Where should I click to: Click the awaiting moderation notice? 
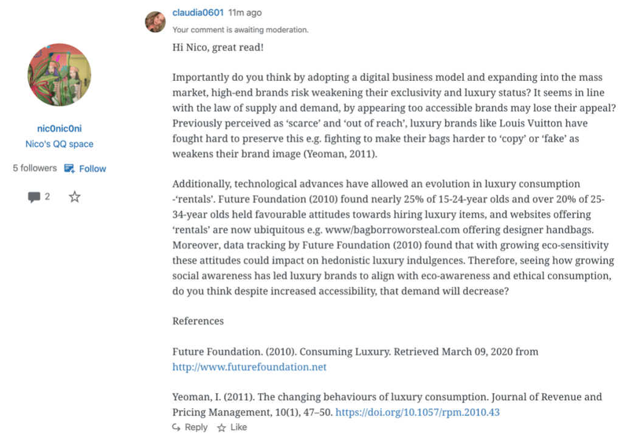tap(240, 29)
